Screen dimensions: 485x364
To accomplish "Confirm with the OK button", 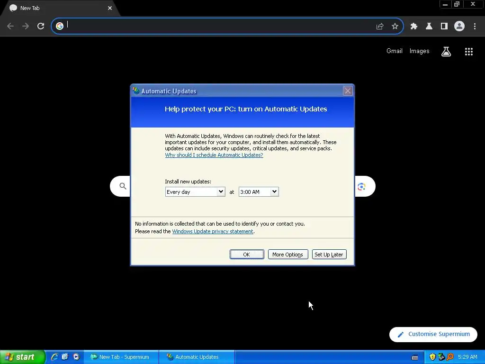I will pos(247,255).
